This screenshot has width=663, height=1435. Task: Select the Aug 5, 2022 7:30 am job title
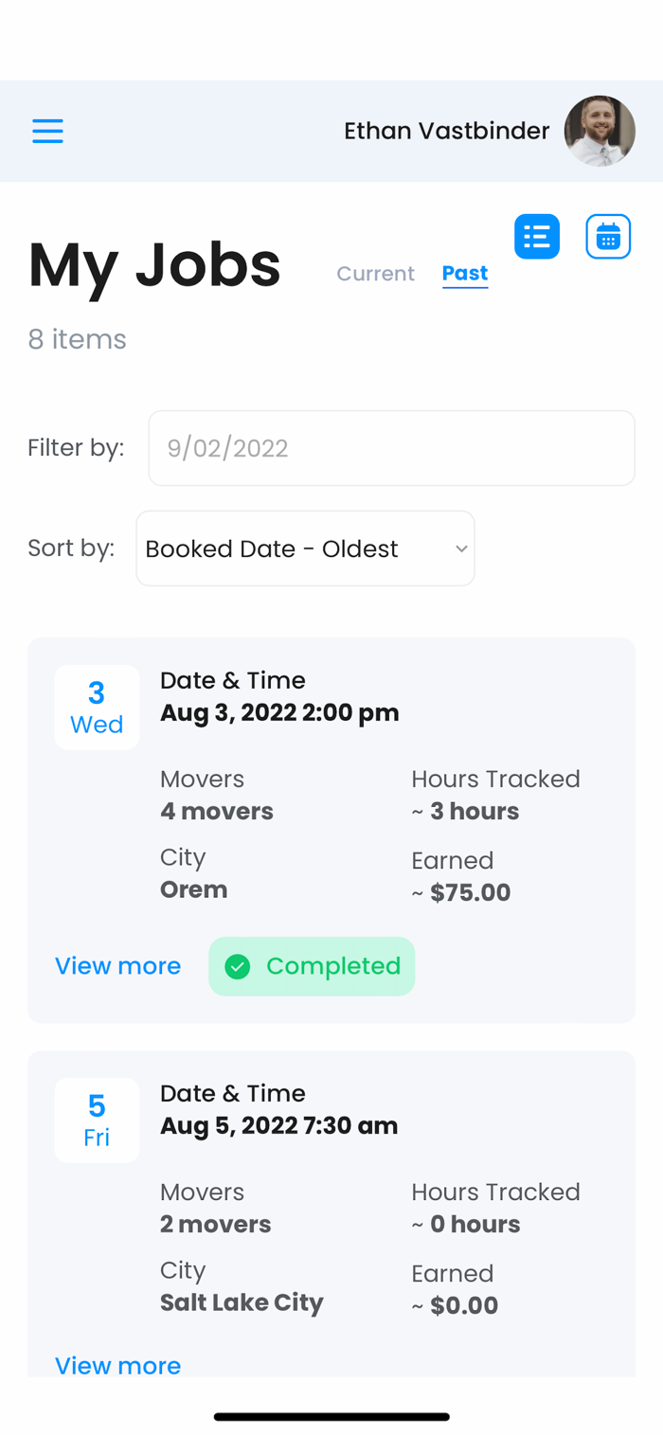coord(278,1125)
